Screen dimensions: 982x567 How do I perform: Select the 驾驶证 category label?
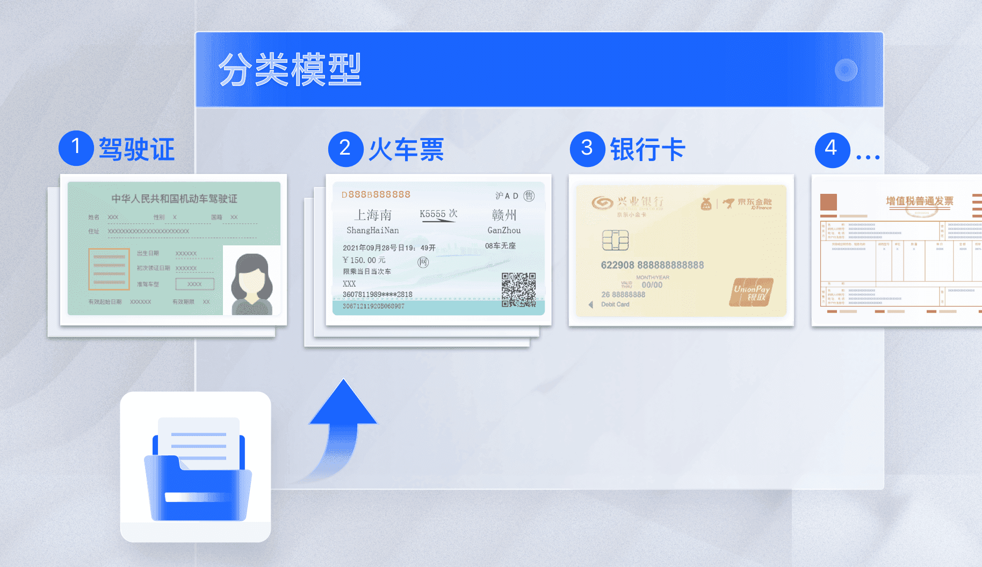pos(136,149)
